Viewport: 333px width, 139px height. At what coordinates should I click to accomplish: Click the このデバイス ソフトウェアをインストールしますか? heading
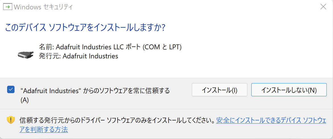coord(85,28)
